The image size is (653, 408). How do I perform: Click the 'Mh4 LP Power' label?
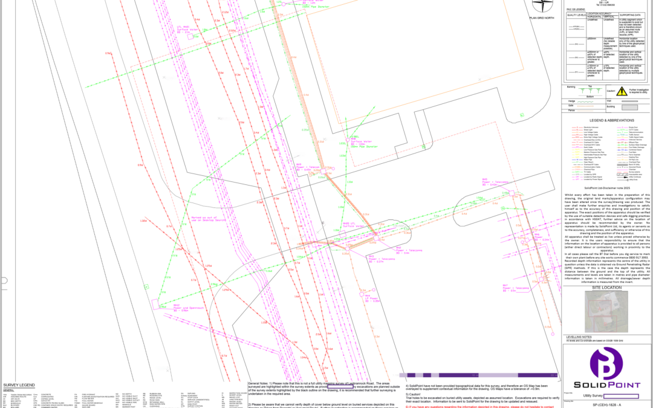pyautogui.click(x=372, y=298)
